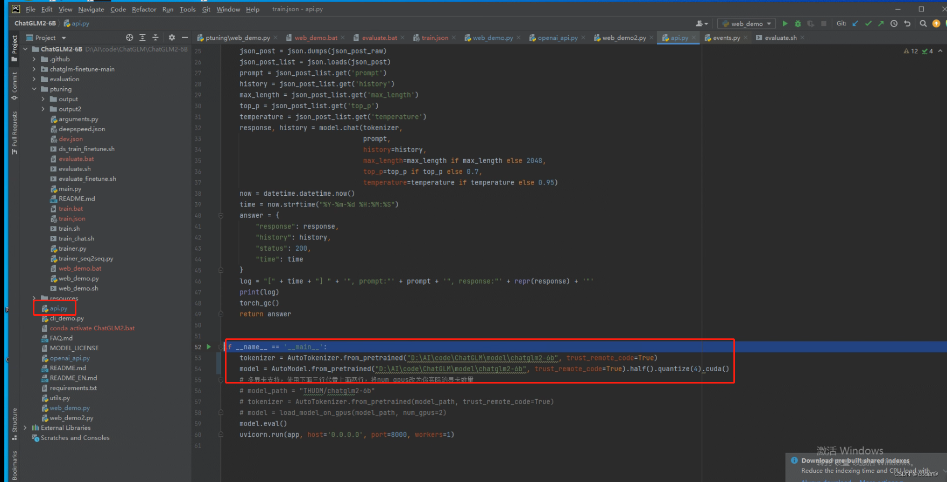Open the Refactor menu
The width and height of the screenshot is (947, 482).
point(144,9)
